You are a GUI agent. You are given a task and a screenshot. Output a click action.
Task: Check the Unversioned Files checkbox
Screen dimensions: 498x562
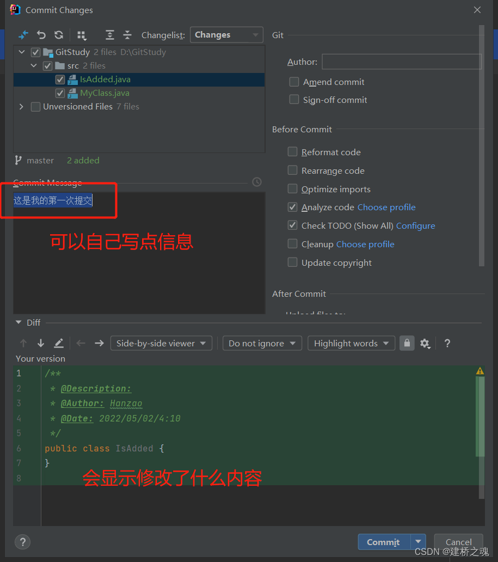point(35,107)
